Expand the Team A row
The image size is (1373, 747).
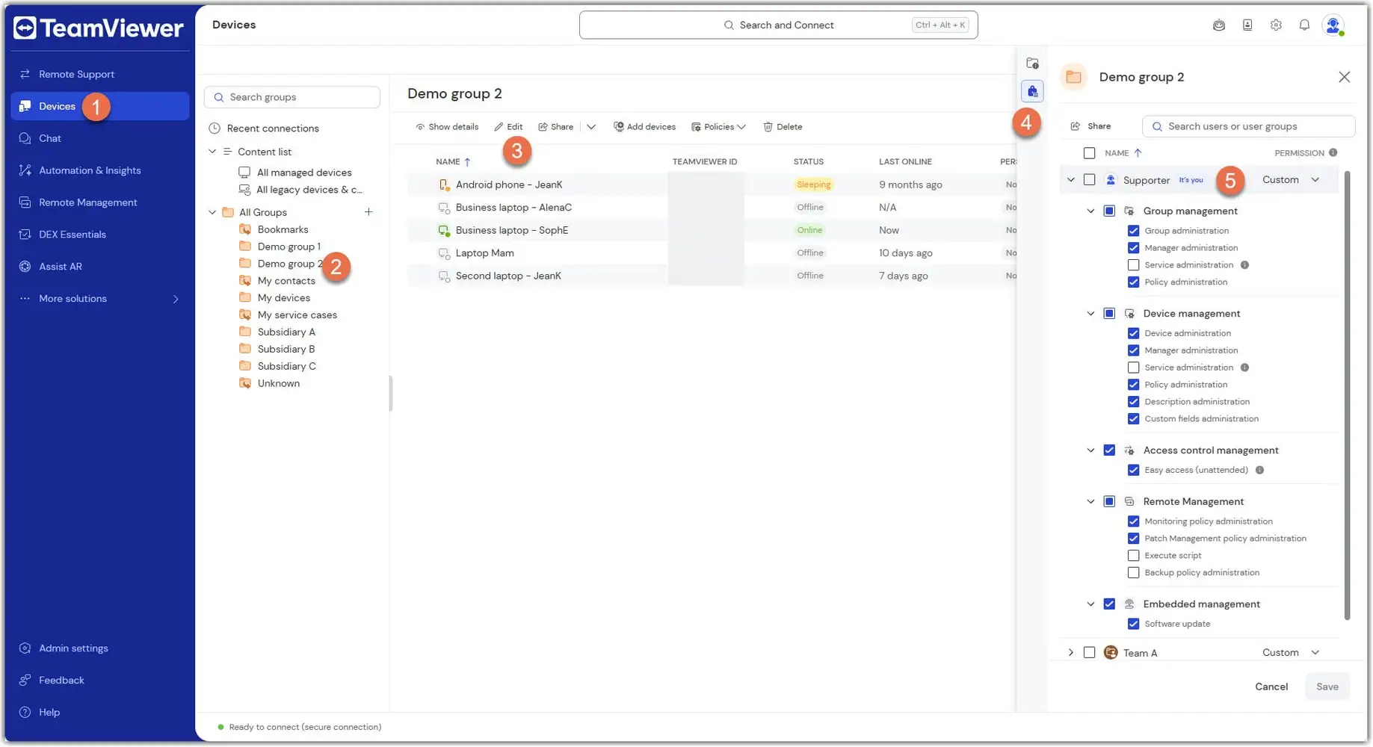(1070, 653)
